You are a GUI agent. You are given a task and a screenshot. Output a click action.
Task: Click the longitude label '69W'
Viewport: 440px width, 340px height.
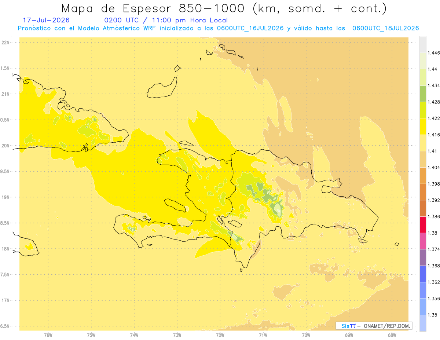point(349,335)
